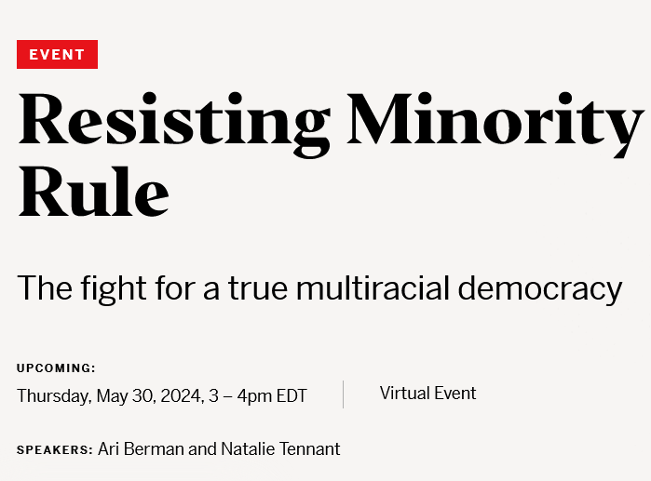Viewport: 651px width, 481px height.
Task: Click the vertical divider beside the date
Action: tap(343, 394)
